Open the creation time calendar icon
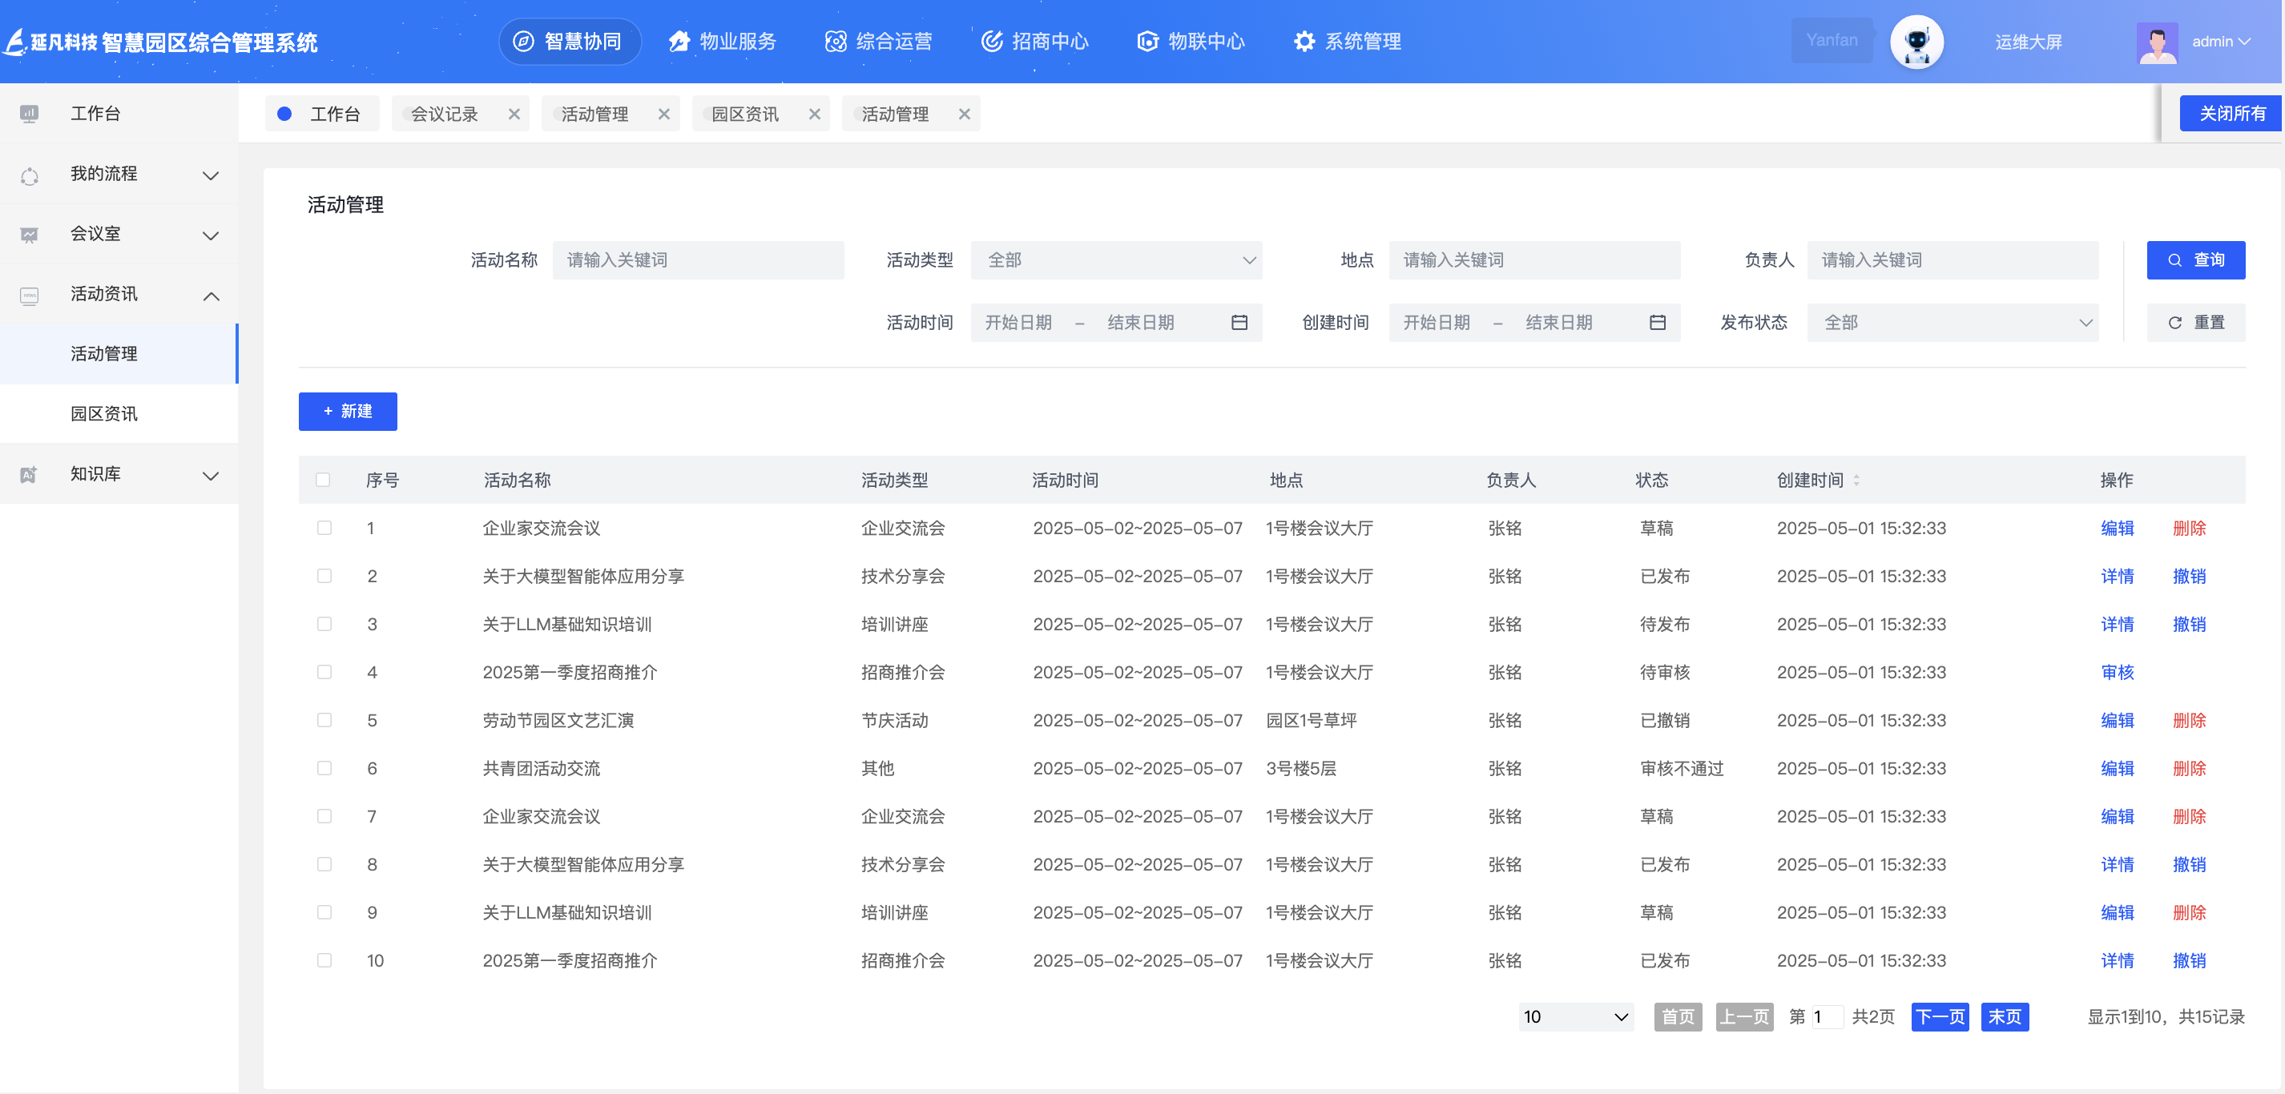The height and width of the screenshot is (1094, 2285). point(1657,323)
